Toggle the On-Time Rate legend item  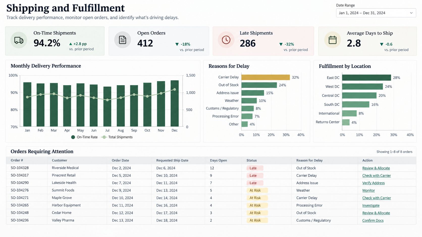click(x=84, y=137)
